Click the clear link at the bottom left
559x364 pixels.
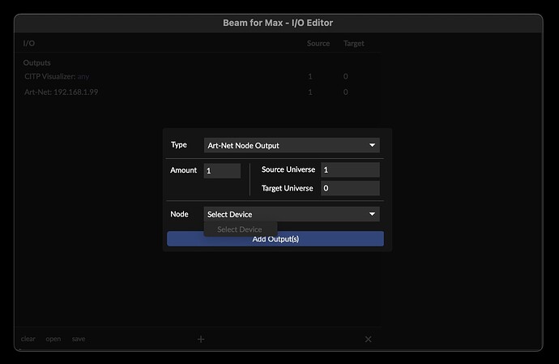pos(28,339)
